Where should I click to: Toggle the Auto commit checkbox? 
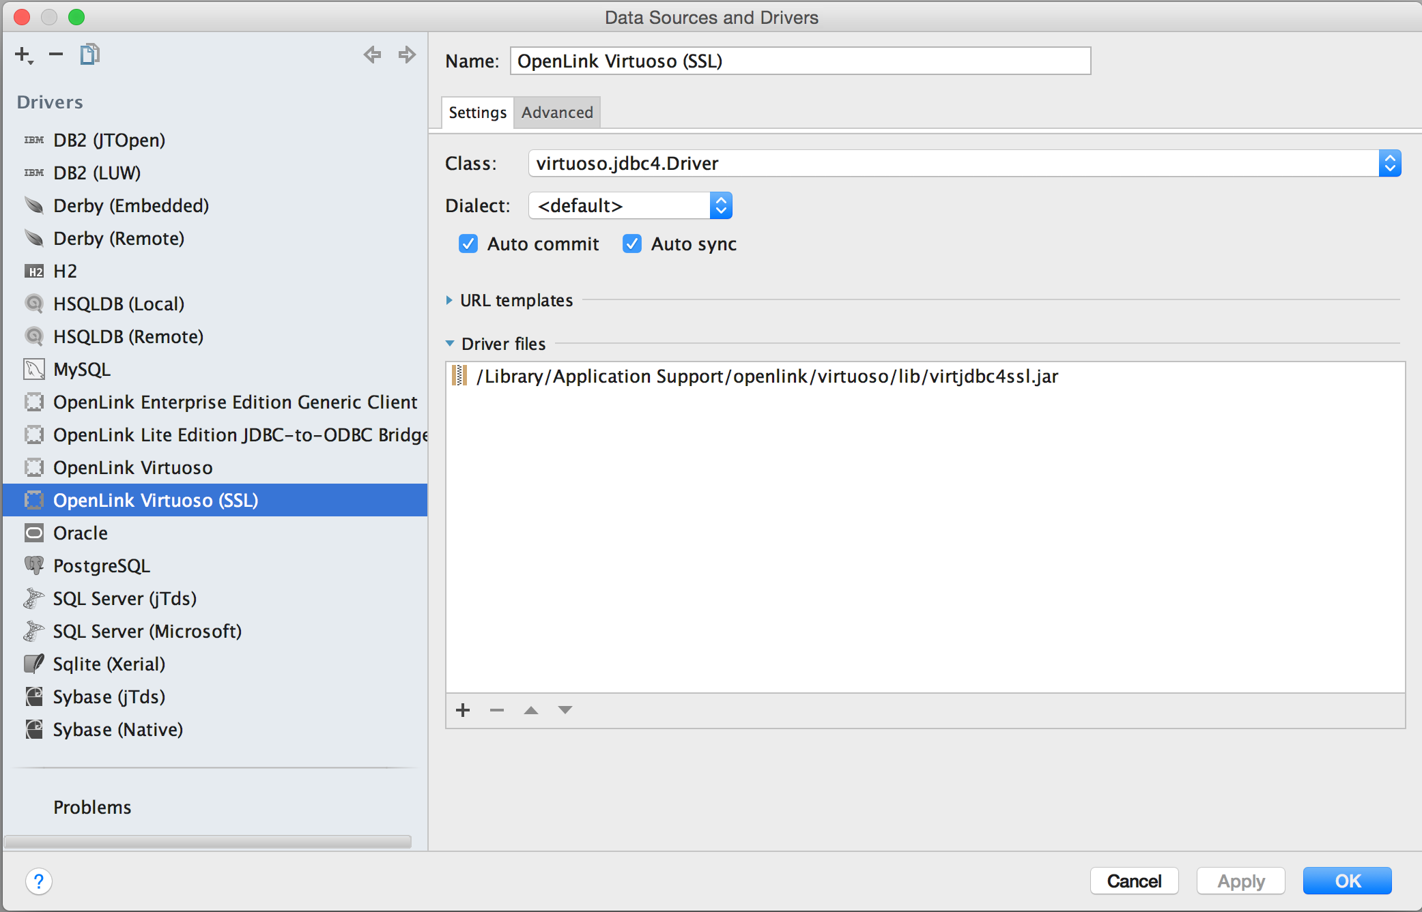click(468, 244)
